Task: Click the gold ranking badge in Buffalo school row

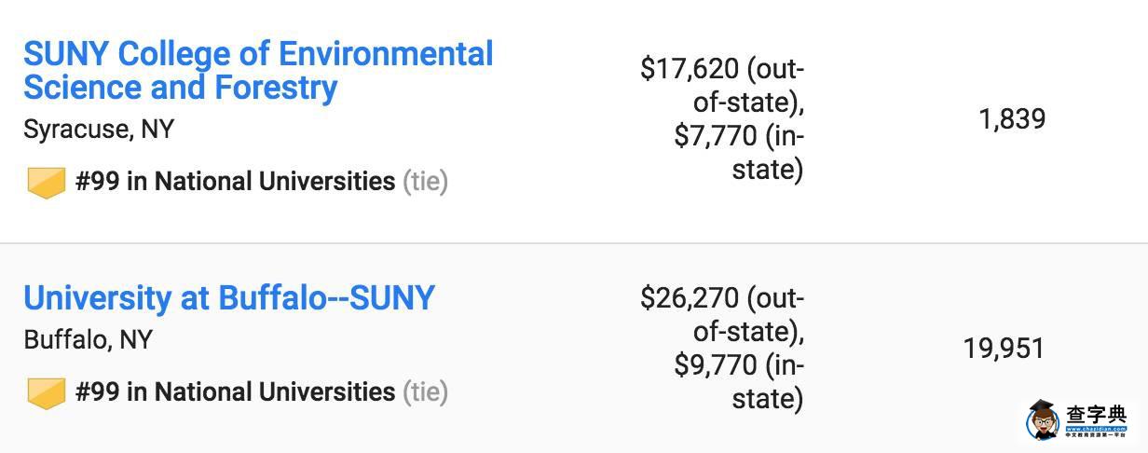Action: tap(46, 392)
